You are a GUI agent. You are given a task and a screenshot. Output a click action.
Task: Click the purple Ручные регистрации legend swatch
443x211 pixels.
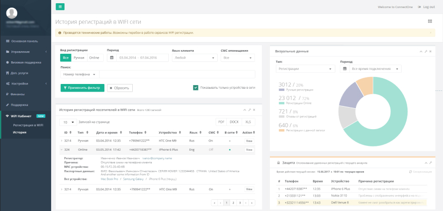point(281,90)
